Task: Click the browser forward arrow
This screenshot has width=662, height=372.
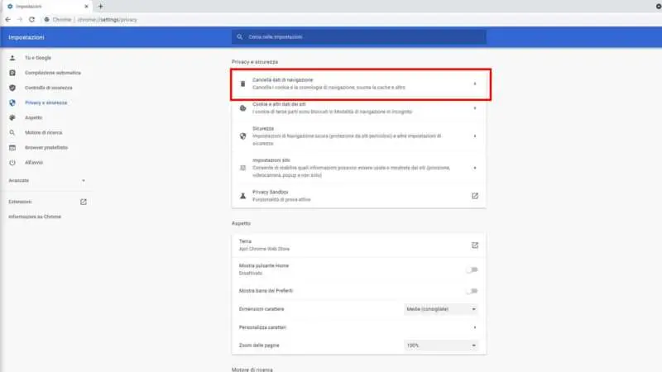Action: pyautogui.click(x=19, y=19)
